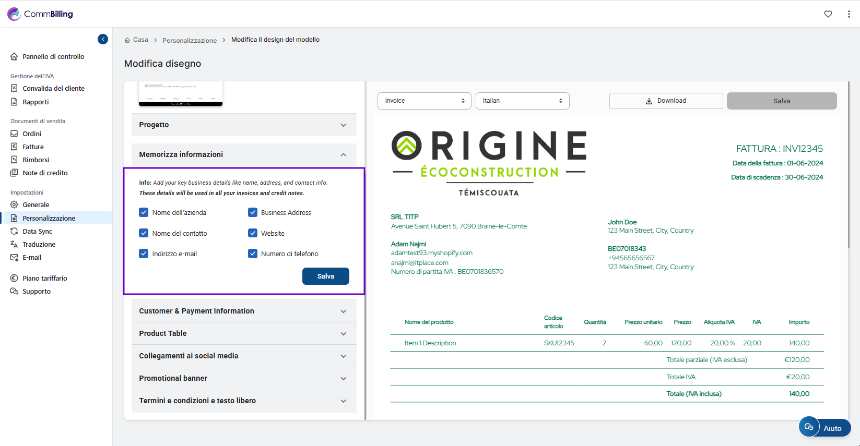Click the Personalizzazione breadcrumb link
860x446 pixels.
pyautogui.click(x=190, y=40)
